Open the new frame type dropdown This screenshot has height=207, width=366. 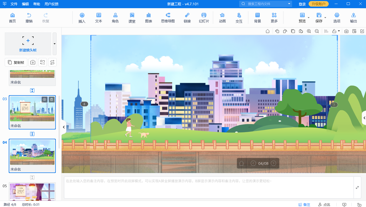pos(54,44)
